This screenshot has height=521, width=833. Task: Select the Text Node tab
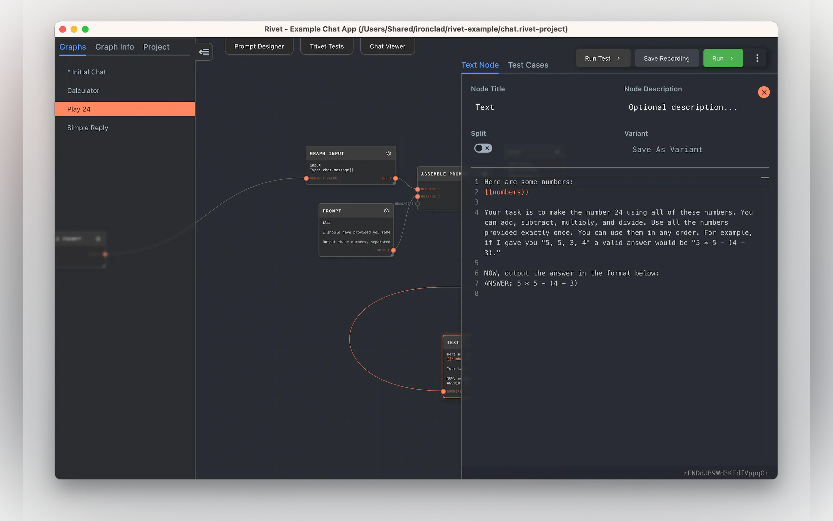tap(480, 65)
